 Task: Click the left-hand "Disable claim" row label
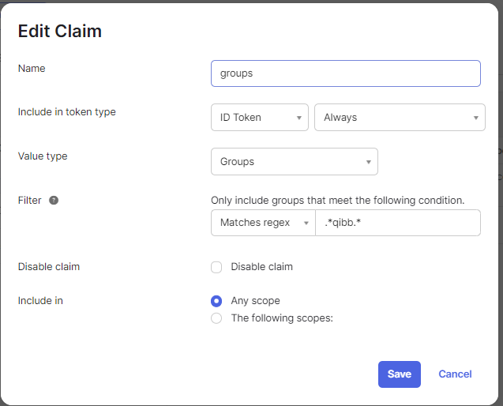click(x=49, y=267)
